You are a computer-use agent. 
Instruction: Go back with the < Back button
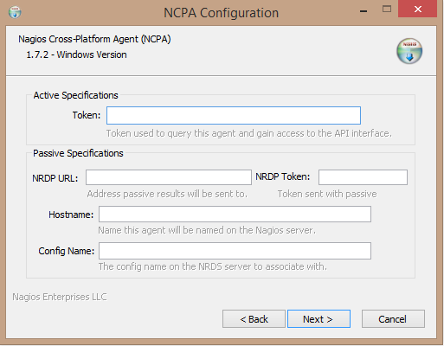point(254,319)
